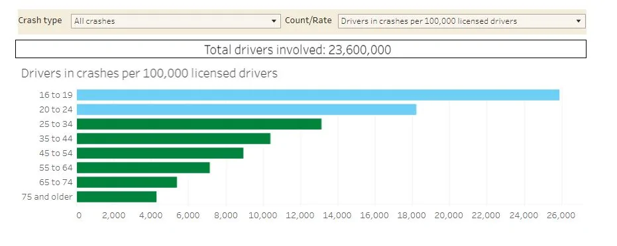This screenshot has height=246, width=617.
Task: Open the Crash type dropdown
Action: (176, 21)
